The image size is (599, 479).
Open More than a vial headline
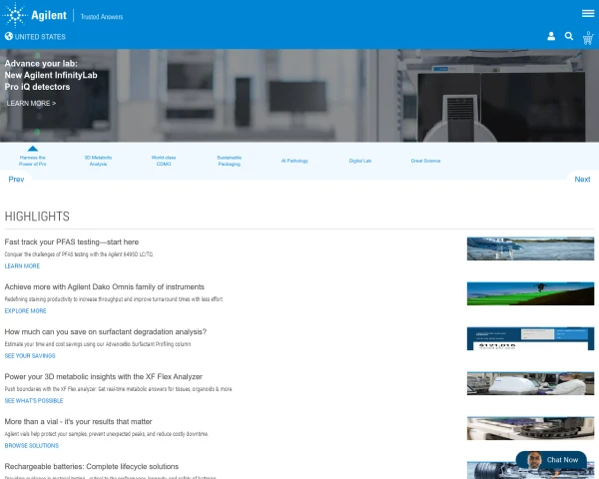78,421
